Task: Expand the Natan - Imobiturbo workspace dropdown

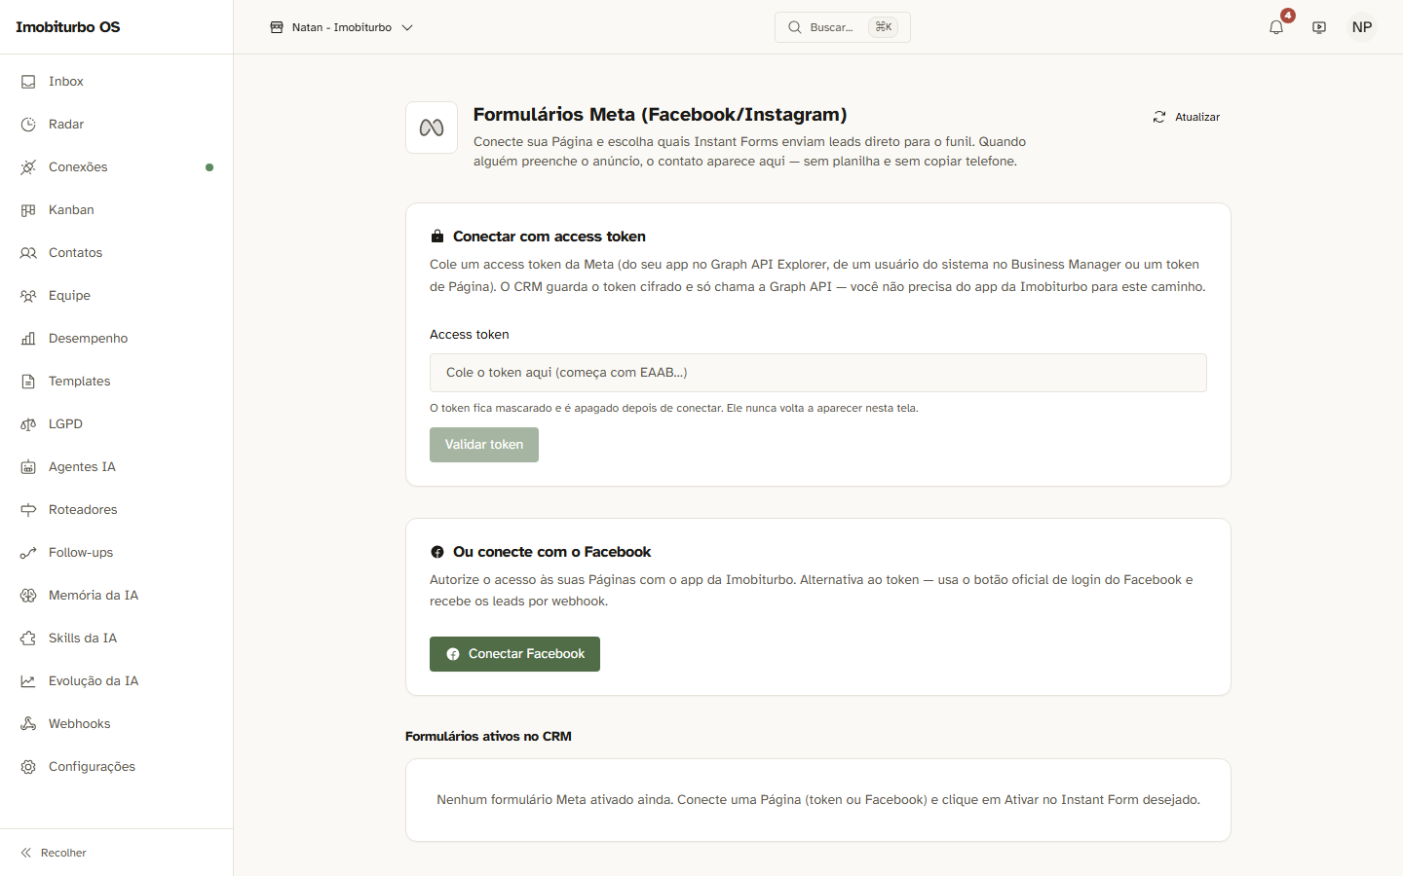Action: click(x=342, y=27)
